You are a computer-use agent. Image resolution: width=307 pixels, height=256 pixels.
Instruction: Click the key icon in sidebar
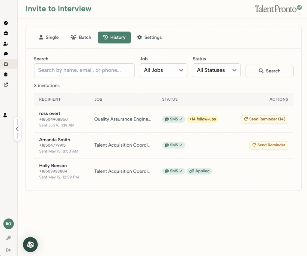(x=8, y=238)
